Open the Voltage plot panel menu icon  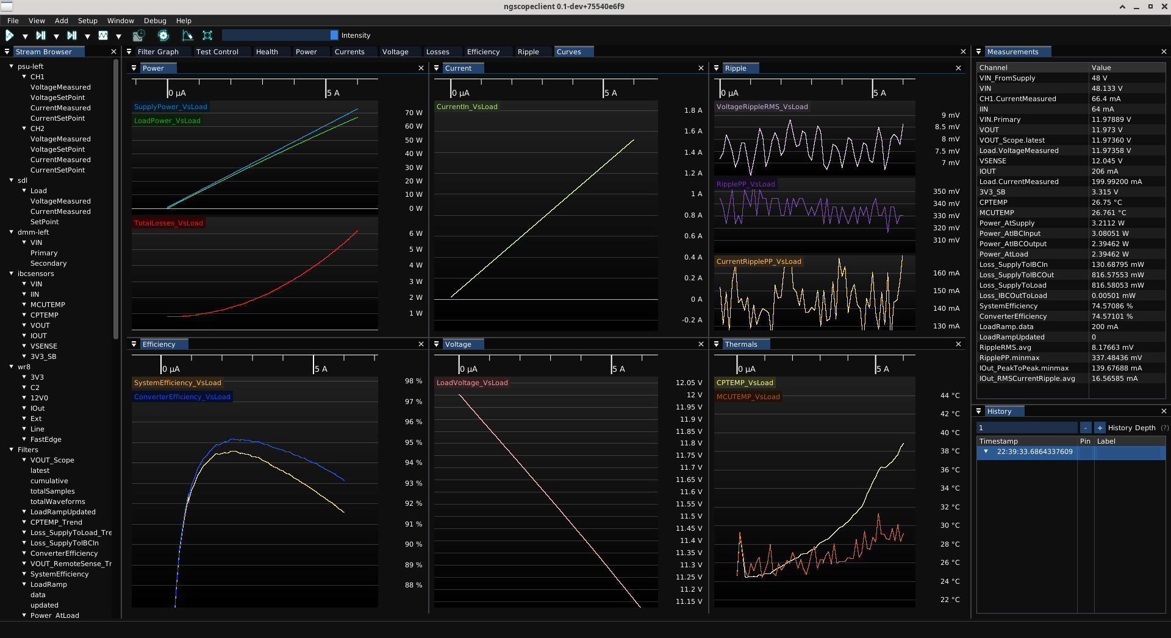click(x=437, y=344)
